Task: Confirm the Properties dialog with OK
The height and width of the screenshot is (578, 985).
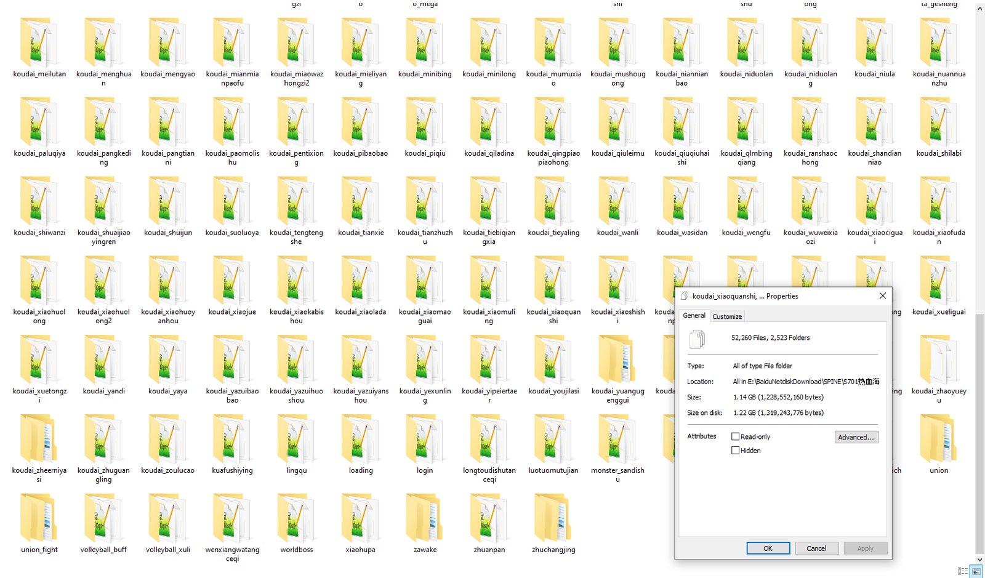Action: (x=768, y=548)
